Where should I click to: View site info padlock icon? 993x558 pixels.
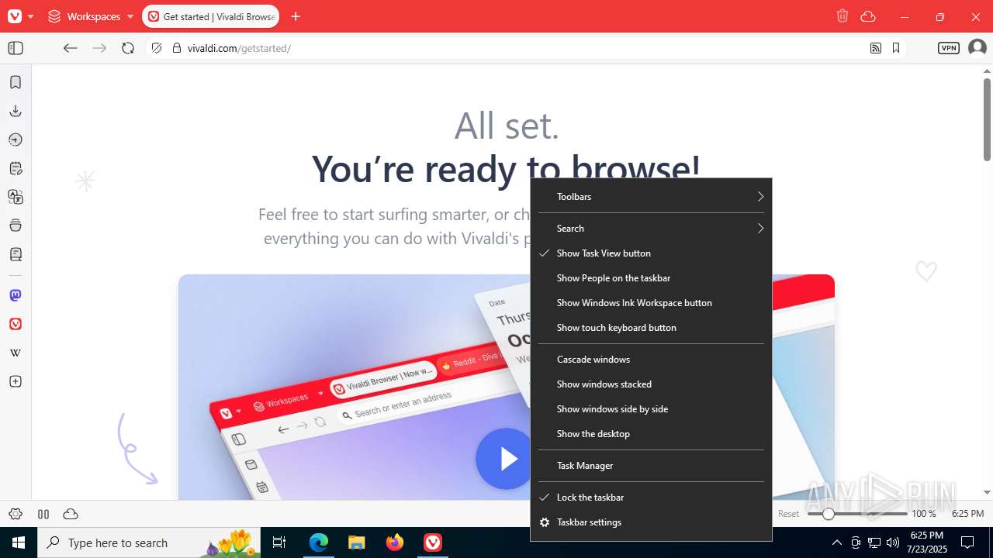[x=176, y=48]
